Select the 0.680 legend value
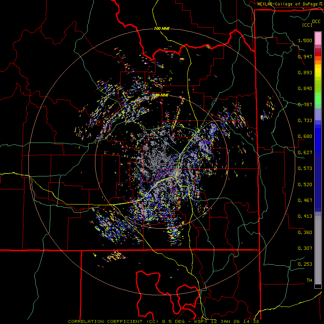Image resolution: width=324 pixels, height=324 pixels. [305, 136]
